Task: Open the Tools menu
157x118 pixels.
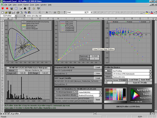Action: tap(32, 5)
